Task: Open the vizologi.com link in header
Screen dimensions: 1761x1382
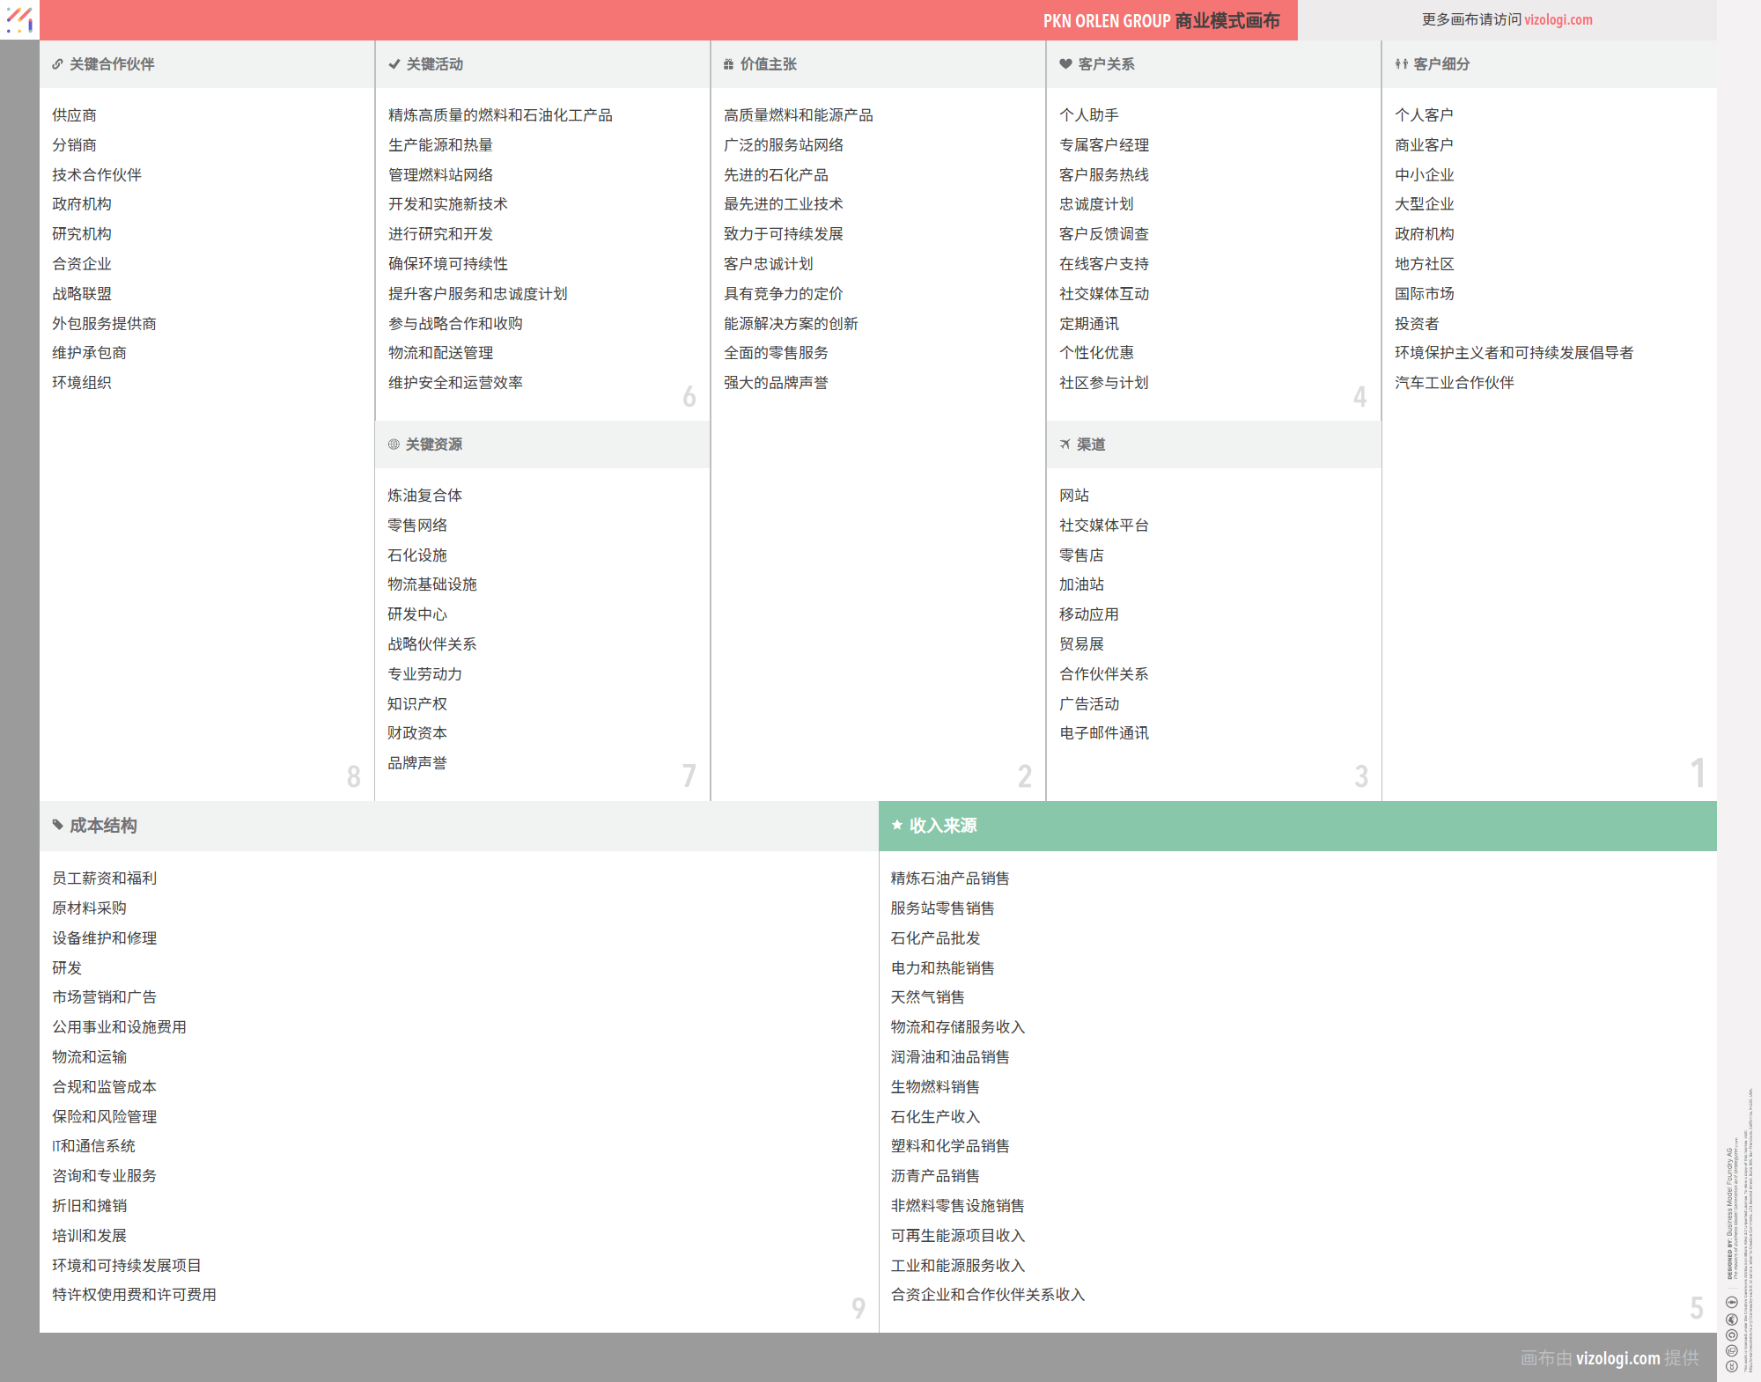Action: click(x=1558, y=19)
